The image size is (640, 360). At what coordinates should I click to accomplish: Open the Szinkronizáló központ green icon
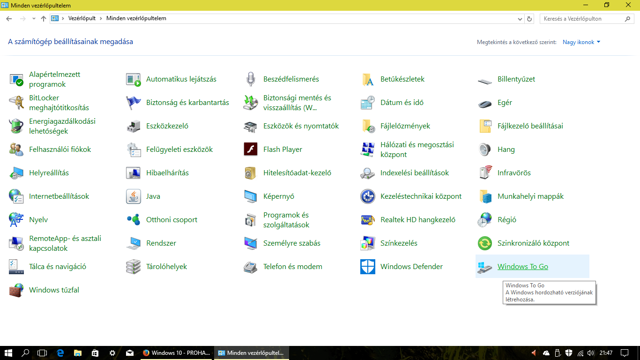[x=485, y=243]
